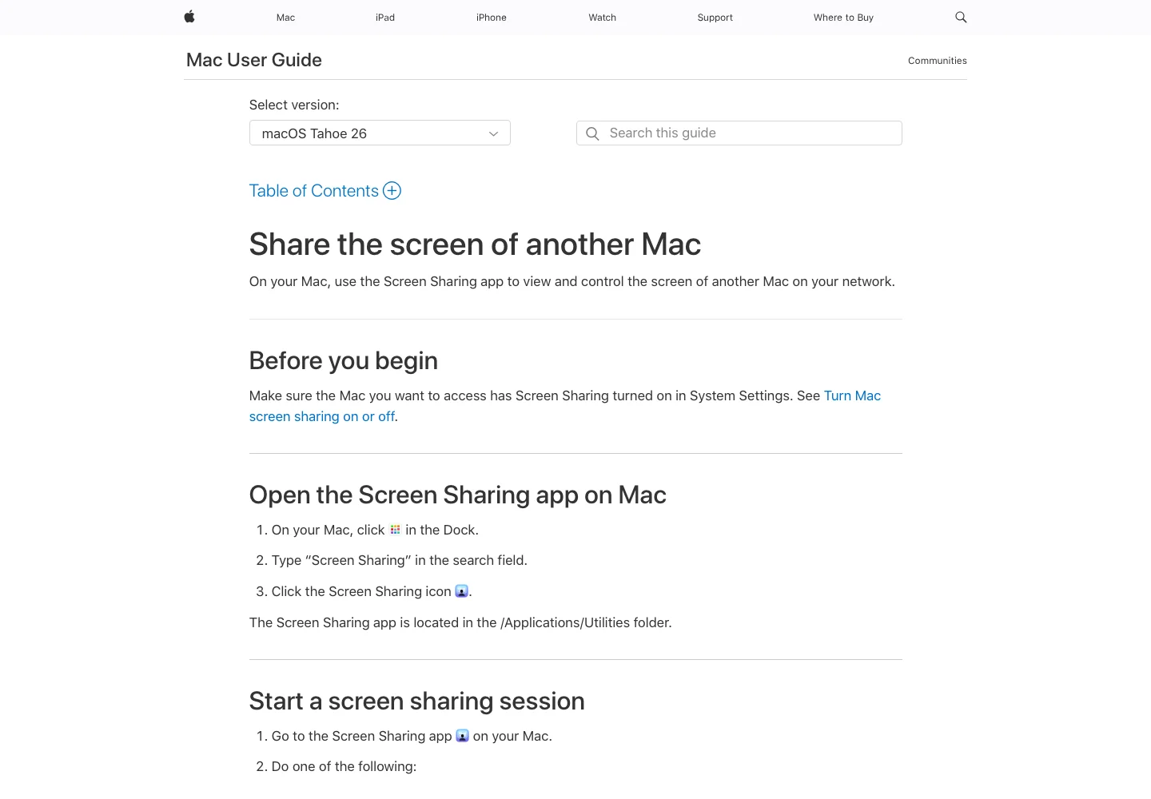Open the iPhone menu item
1151x799 pixels.
pos(492,18)
